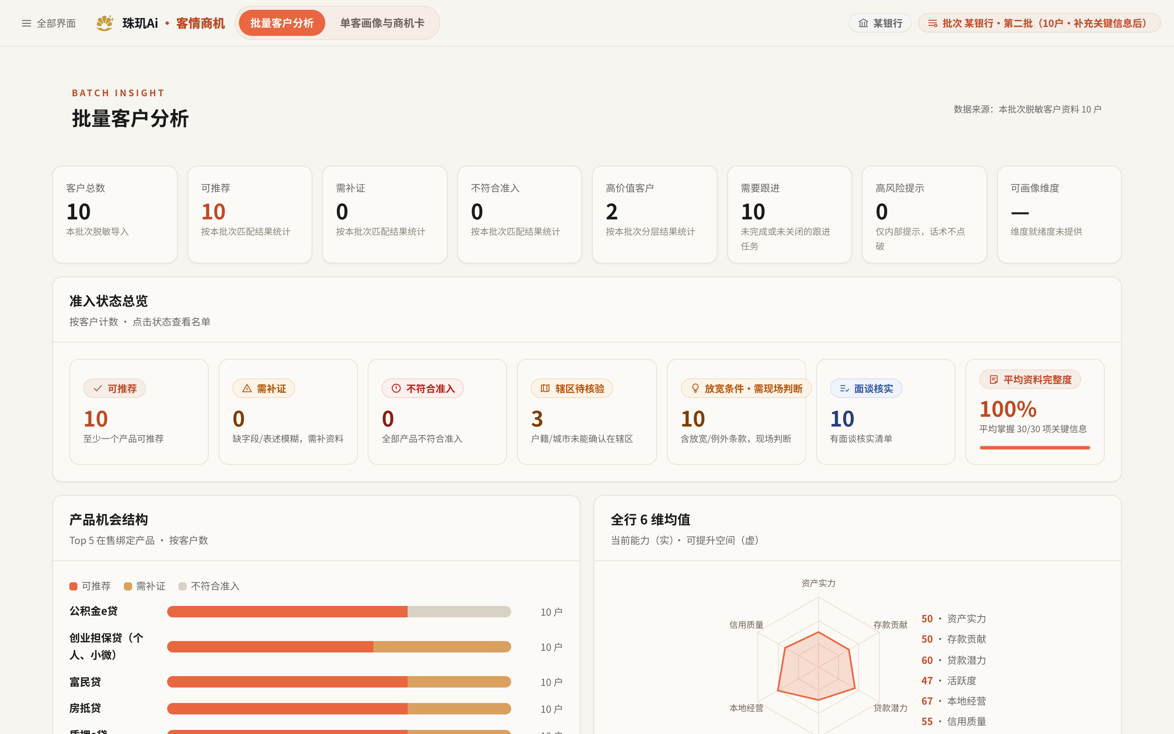
Task: Open the 某银行 bank selector
Action: 880,23
